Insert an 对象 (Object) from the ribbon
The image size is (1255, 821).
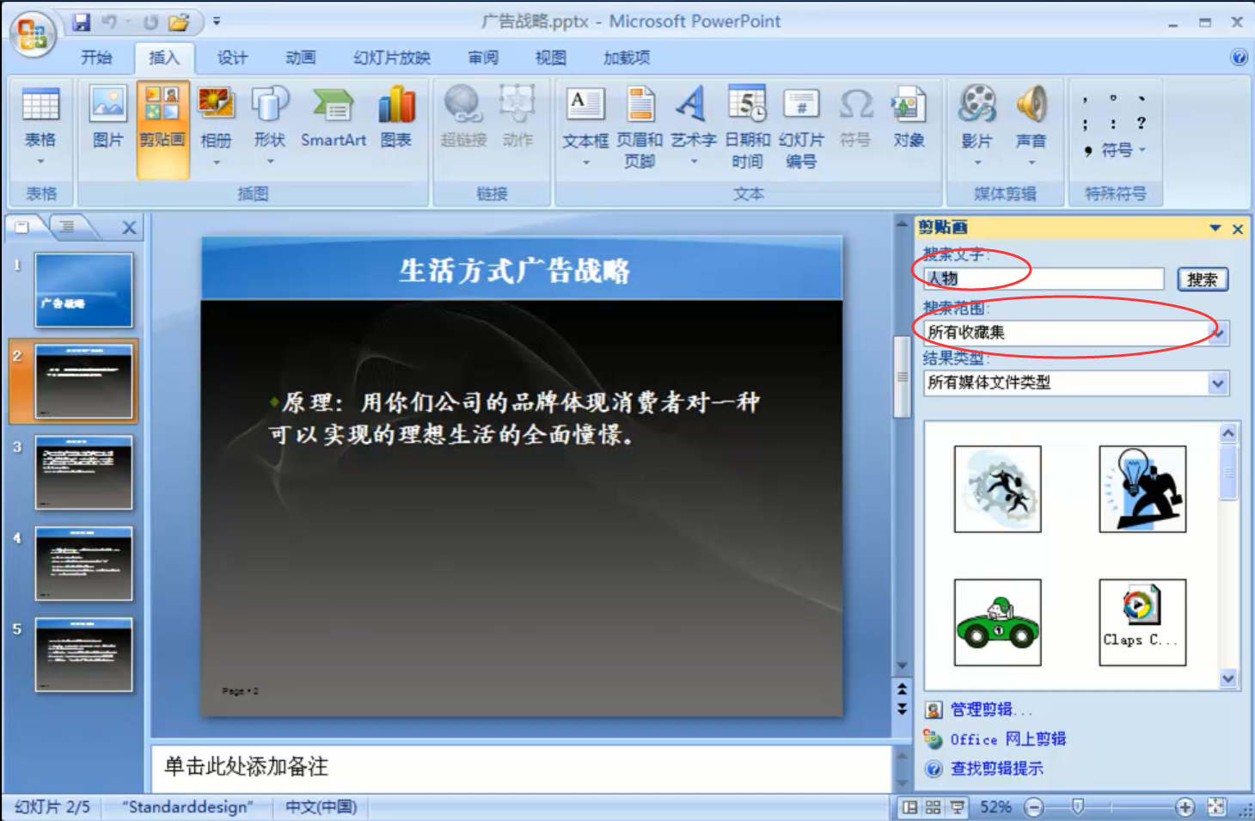[x=908, y=117]
